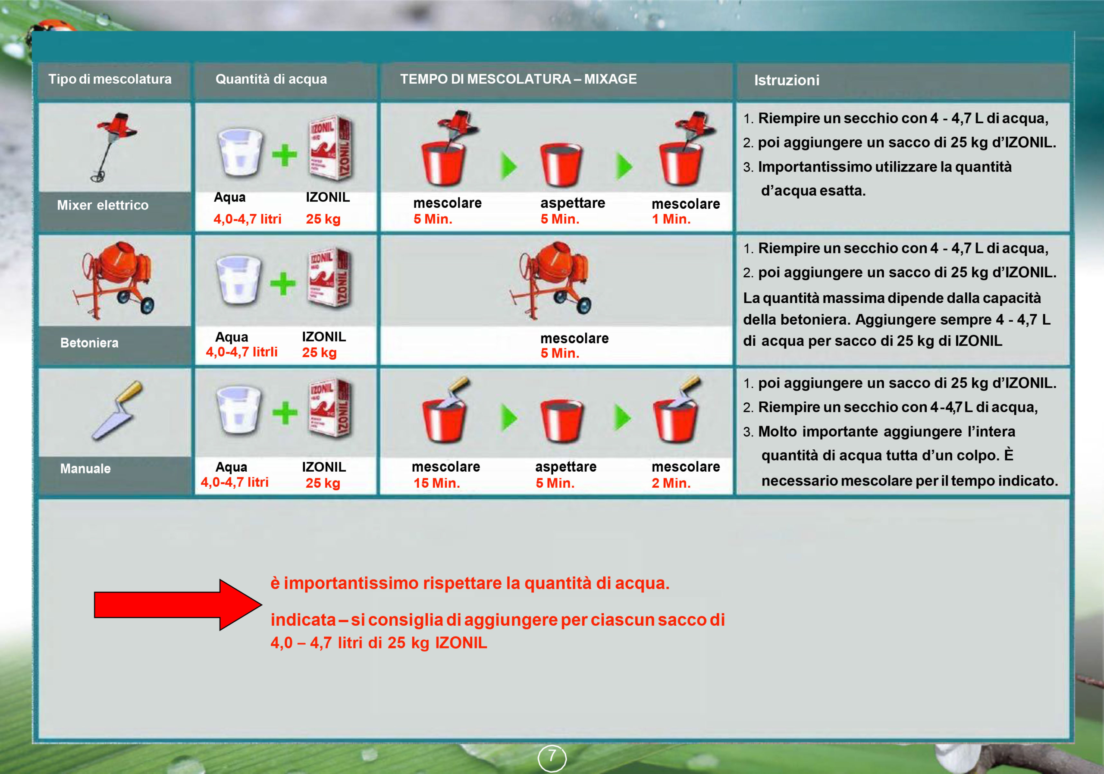Click 'aspettare 5 Min.' in Mixer elettrico row
1104x774 pixels.
pos(572,211)
